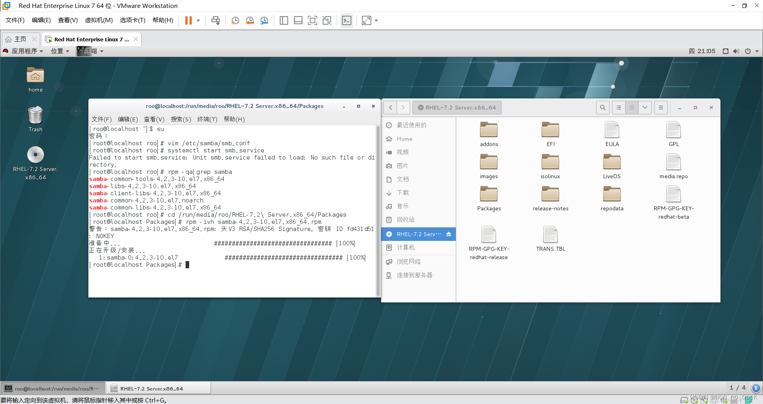The image size is (763, 404).
Task: Toggle the thumbnail bar view icon
Action: pyautogui.click(x=298, y=20)
